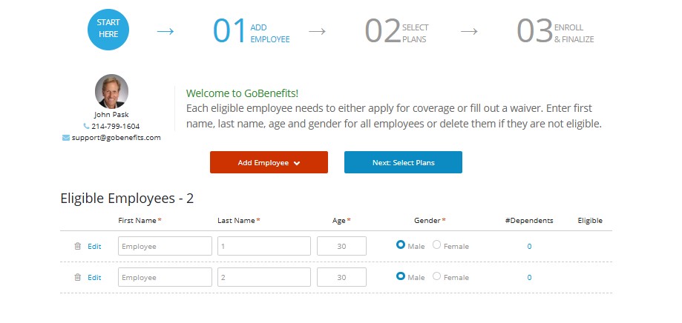
Task: Click the trash icon for Employee 2
Action: point(77,277)
